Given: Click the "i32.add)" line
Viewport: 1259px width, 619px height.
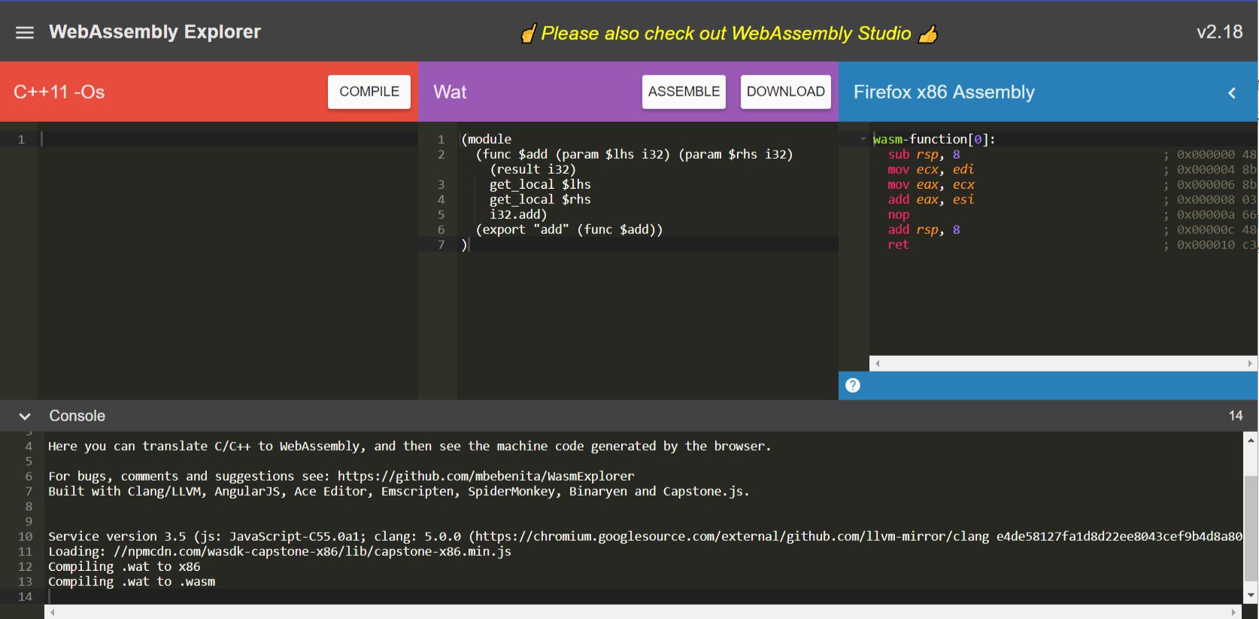Looking at the screenshot, I should coord(518,214).
